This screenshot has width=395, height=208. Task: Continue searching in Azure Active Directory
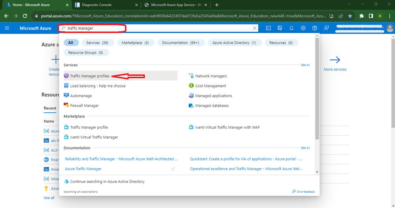tap(107, 181)
